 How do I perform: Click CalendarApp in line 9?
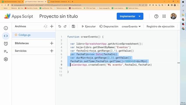pos(78,65)
